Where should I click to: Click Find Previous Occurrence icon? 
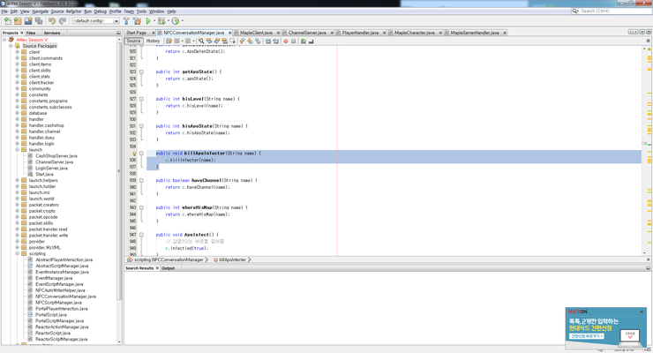pos(209,41)
